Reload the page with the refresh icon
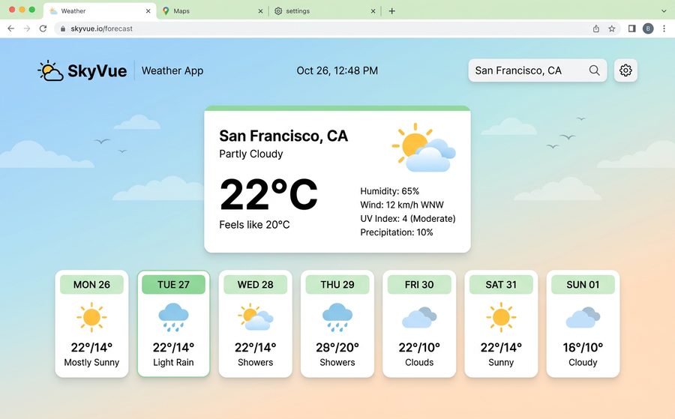 point(43,28)
